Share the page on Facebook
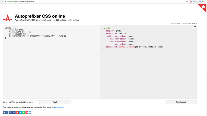Screen dimensions: 207x116 (12, 112)
